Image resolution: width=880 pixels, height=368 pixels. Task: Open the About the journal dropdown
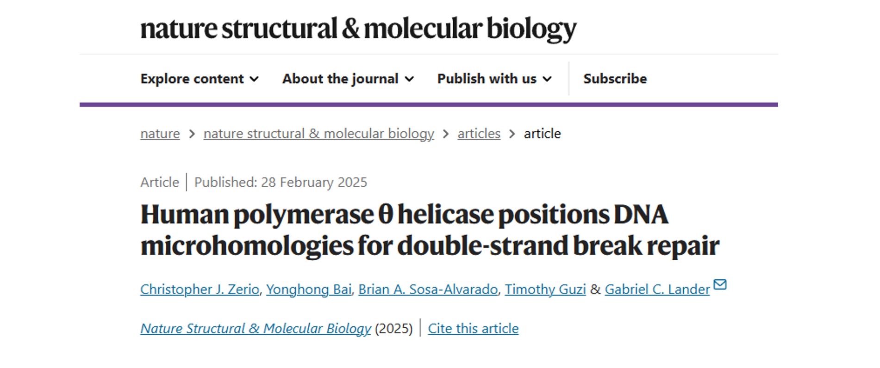[348, 79]
